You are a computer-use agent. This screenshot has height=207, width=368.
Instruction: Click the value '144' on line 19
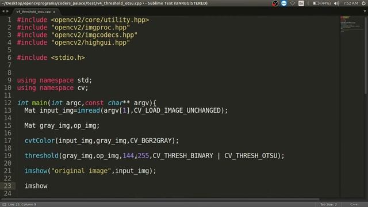128,156
